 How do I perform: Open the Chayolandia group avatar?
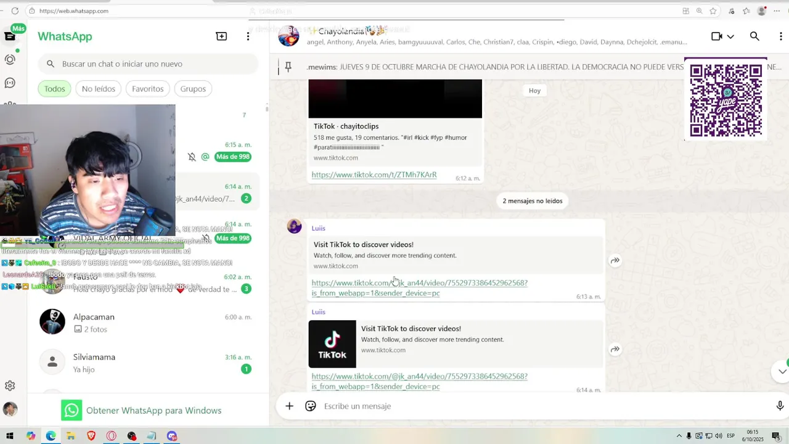(x=288, y=36)
